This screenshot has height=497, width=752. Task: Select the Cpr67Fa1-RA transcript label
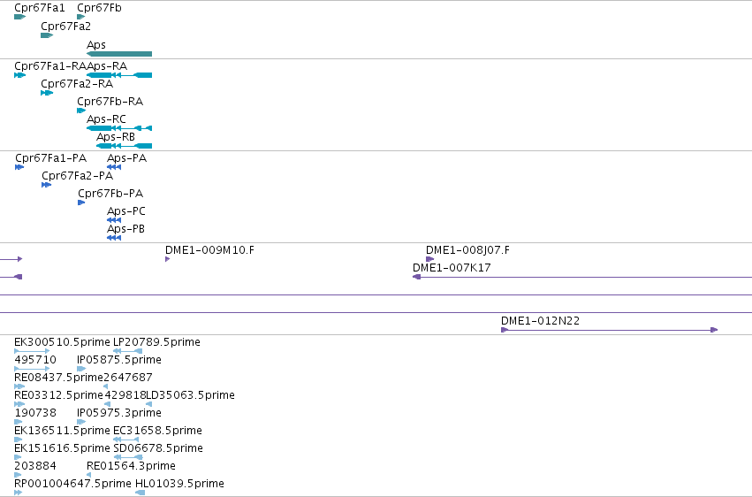[x=50, y=66]
